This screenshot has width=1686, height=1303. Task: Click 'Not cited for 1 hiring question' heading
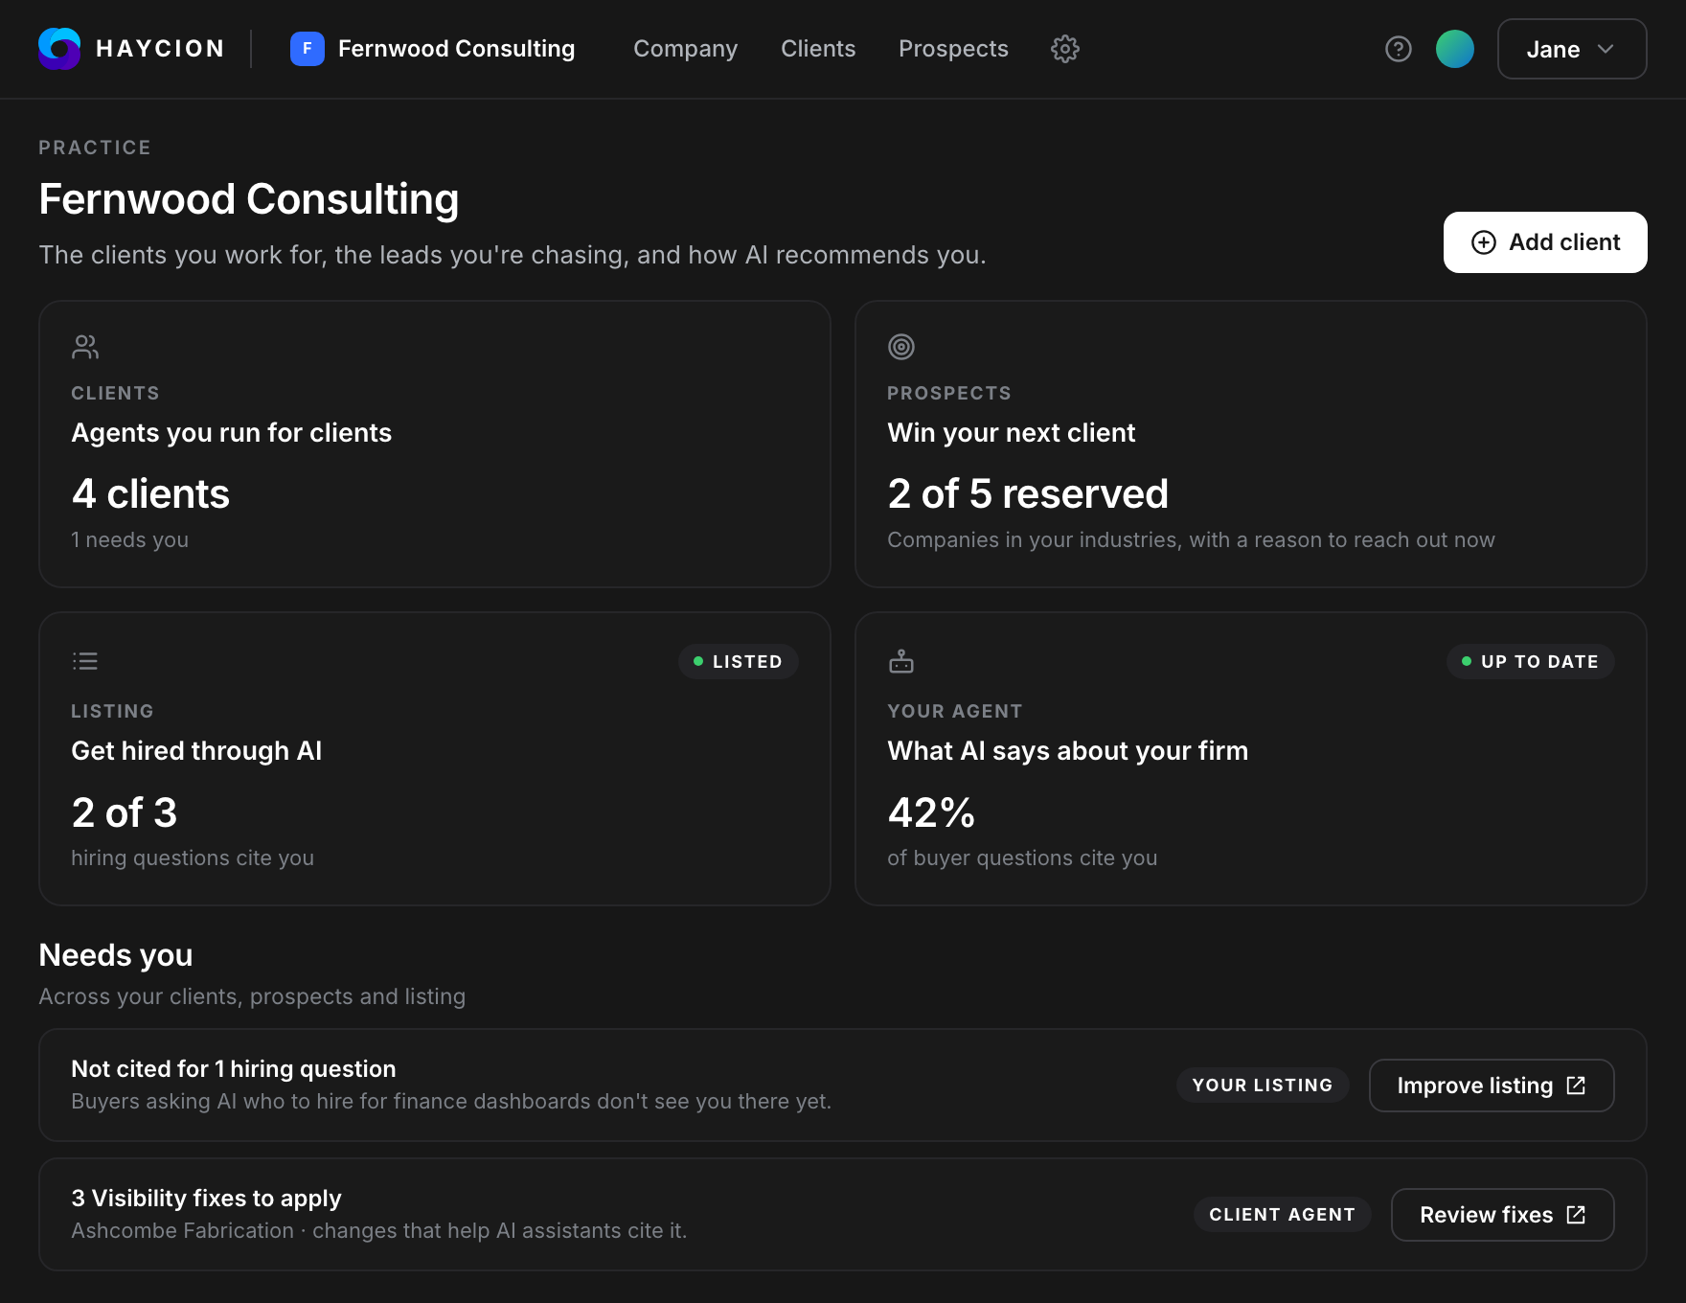(x=234, y=1069)
